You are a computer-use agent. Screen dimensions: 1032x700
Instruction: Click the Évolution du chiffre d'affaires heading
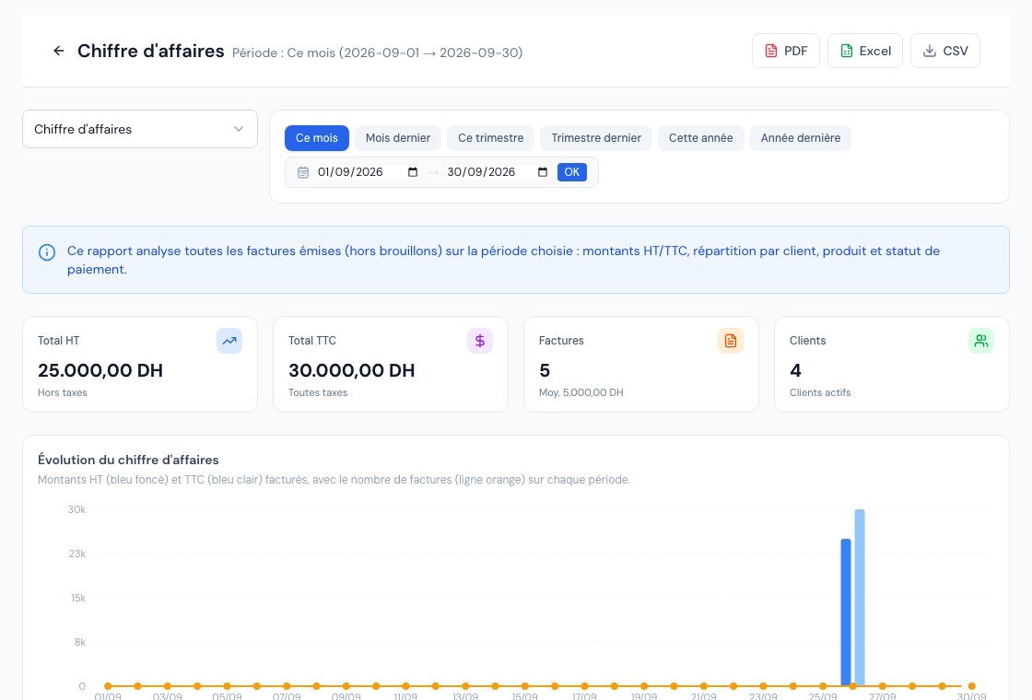click(128, 460)
